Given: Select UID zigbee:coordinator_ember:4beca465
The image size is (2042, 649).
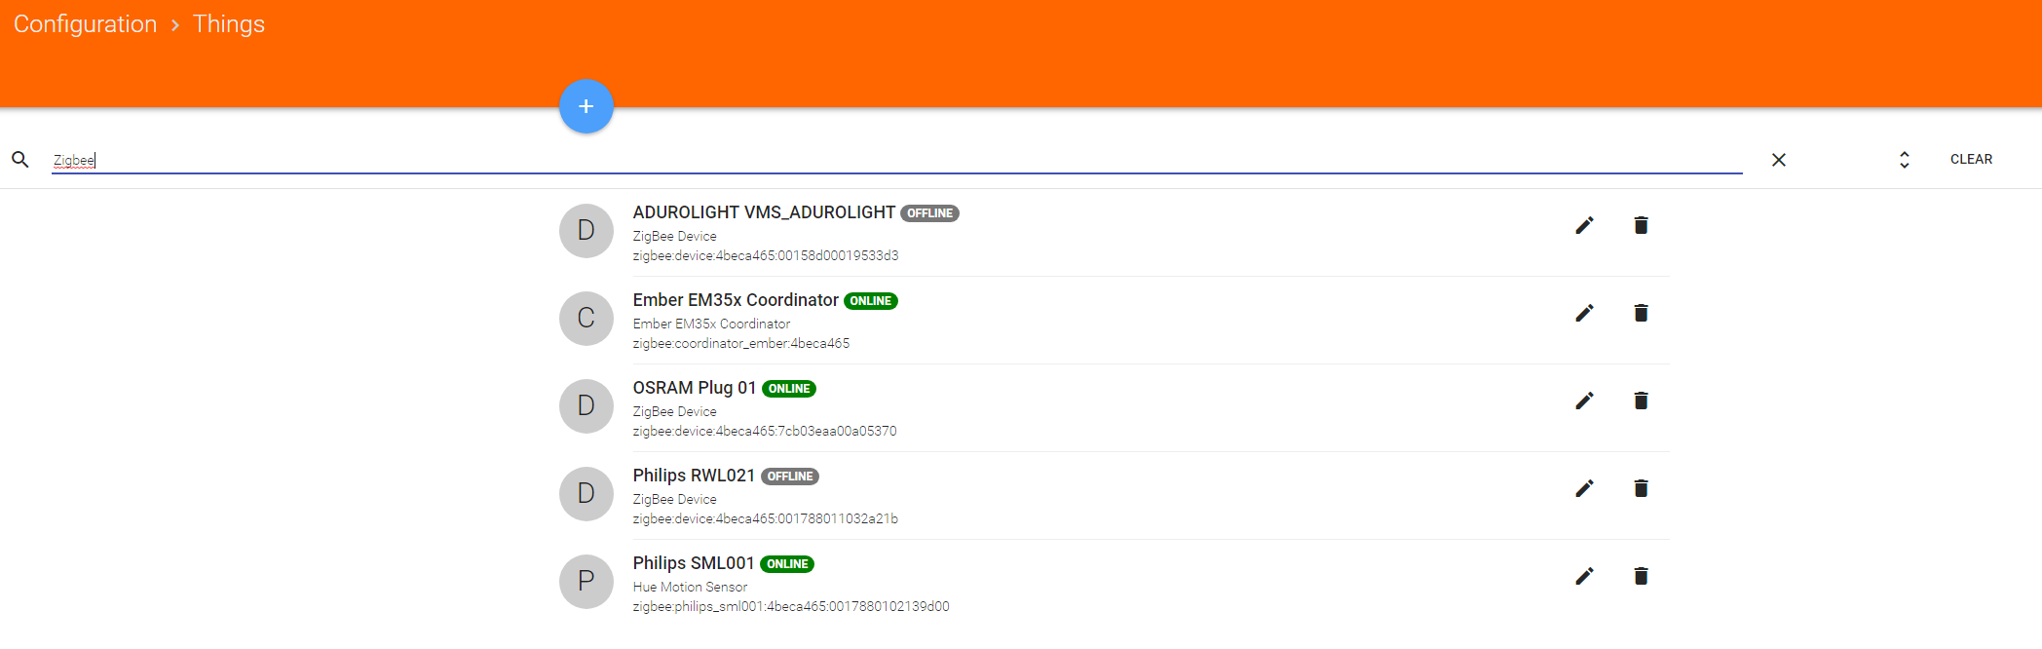Looking at the screenshot, I should tap(740, 344).
